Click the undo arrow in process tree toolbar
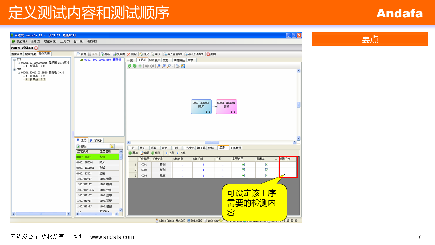 pyautogui.click(x=146, y=66)
